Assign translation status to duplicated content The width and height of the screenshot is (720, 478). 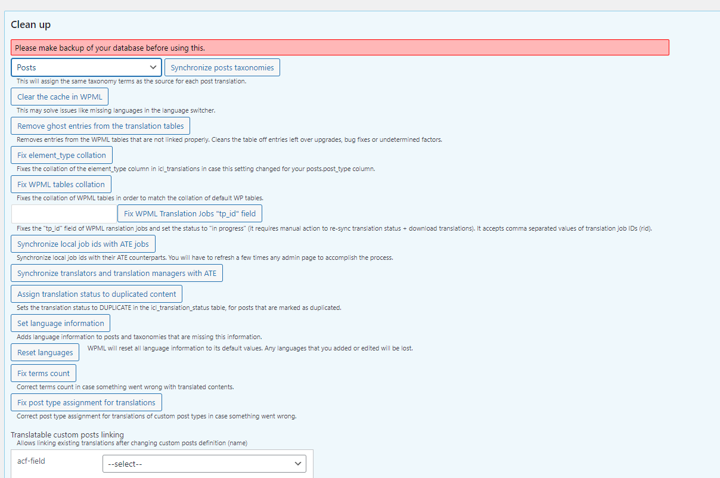tap(97, 294)
